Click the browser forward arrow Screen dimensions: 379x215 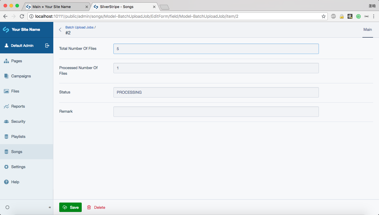click(x=14, y=16)
